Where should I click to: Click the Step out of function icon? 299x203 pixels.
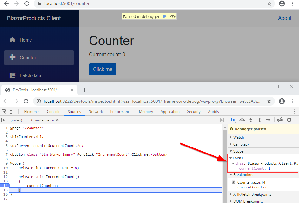(x=260, y=120)
